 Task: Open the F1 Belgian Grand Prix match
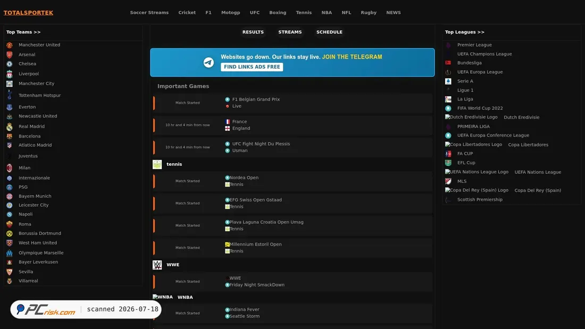[293, 103]
